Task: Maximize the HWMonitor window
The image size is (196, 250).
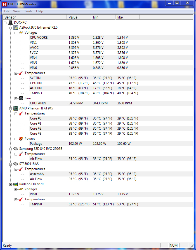Action: pyautogui.click(x=177, y=3)
